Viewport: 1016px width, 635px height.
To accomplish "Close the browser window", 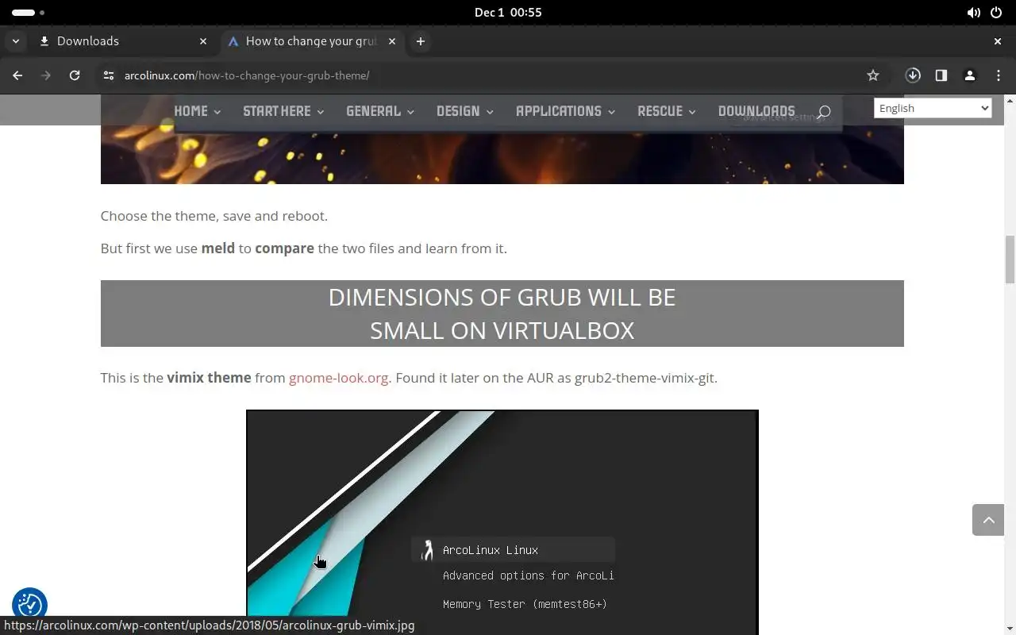I will (x=998, y=41).
